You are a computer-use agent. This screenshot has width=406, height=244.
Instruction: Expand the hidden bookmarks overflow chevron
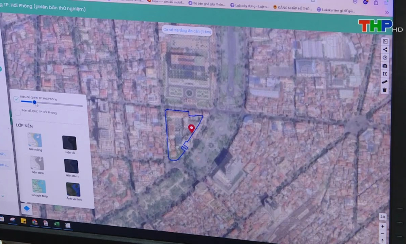(x=387, y=13)
